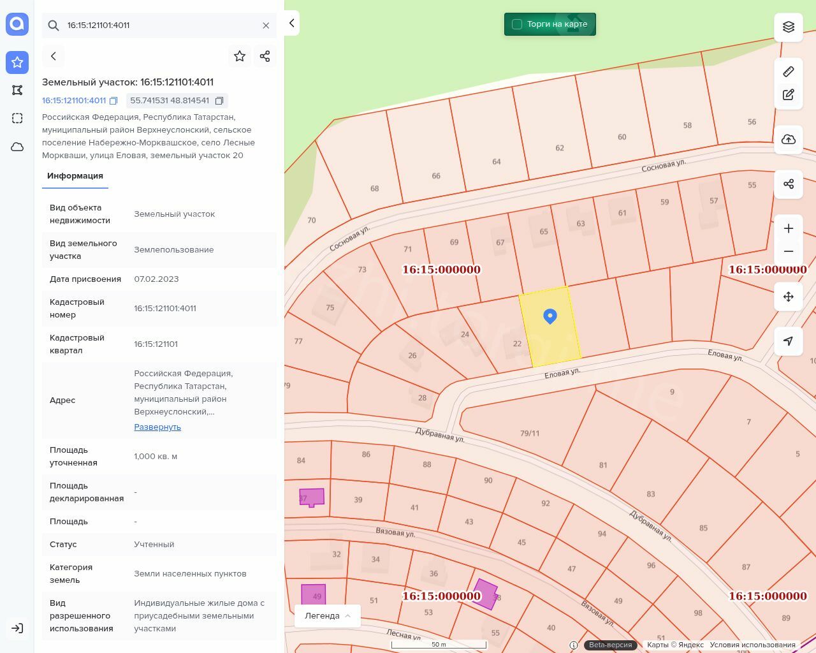Click the Развернуть address link
The width and height of the screenshot is (816, 653).
click(x=157, y=427)
